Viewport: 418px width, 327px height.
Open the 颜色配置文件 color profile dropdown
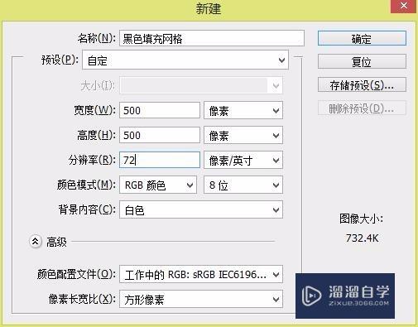click(x=201, y=274)
